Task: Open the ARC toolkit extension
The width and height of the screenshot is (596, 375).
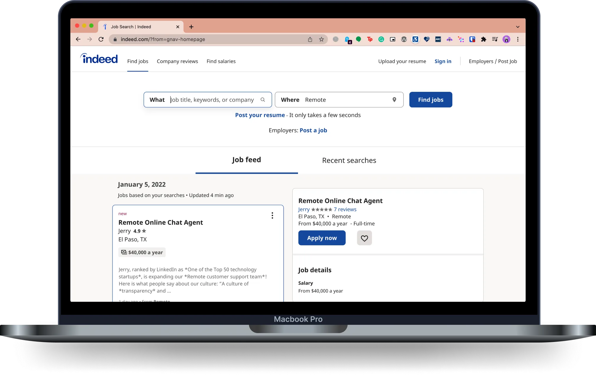Action: (x=438, y=39)
